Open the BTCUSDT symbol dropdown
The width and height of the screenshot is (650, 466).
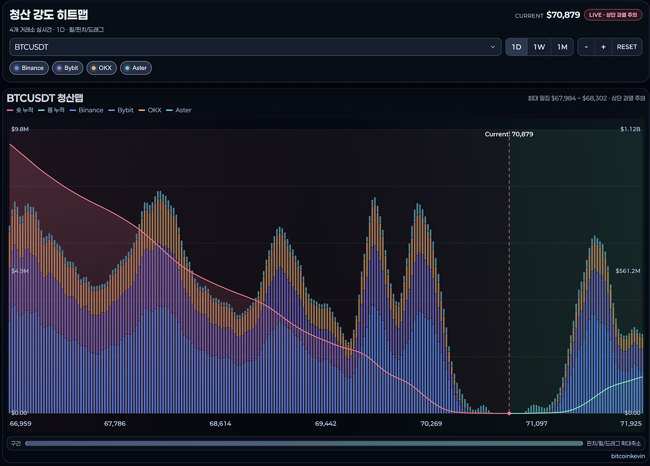pyautogui.click(x=255, y=47)
